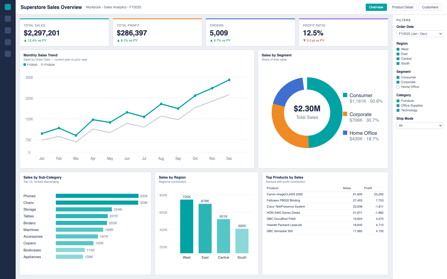This screenshot has width=447, height=279.
Task: Click the Corporate orange legend square
Action: [x=345, y=114]
